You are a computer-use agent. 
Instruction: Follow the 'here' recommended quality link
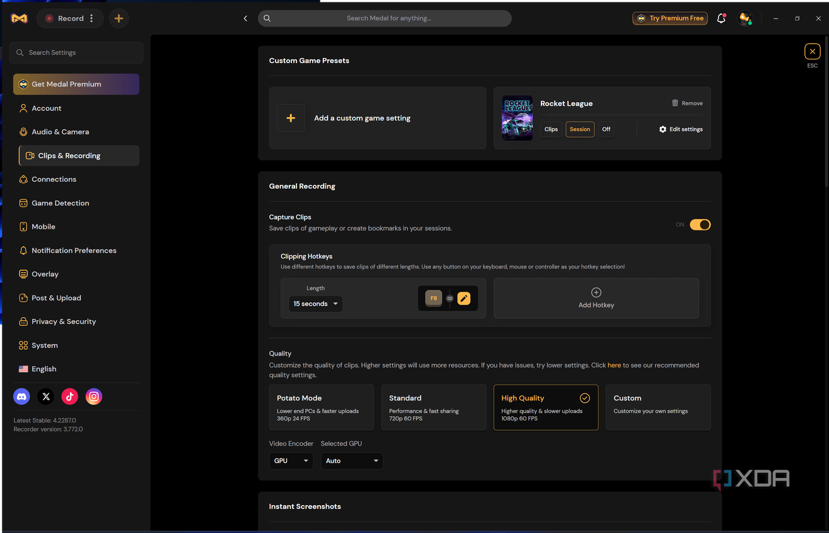(x=614, y=365)
